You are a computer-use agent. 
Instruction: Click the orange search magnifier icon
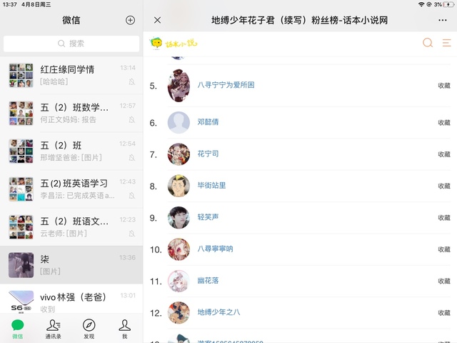(428, 43)
